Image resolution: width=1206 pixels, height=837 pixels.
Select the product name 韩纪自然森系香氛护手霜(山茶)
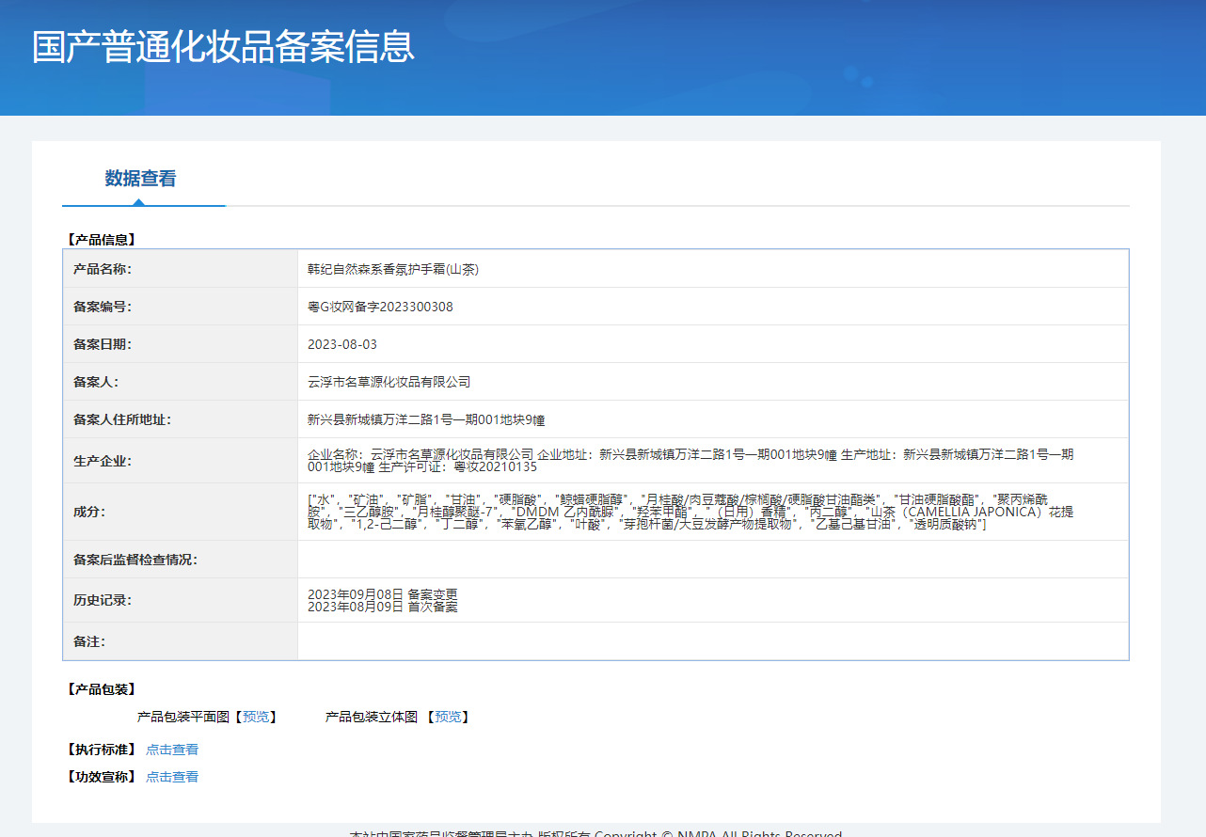(393, 269)
